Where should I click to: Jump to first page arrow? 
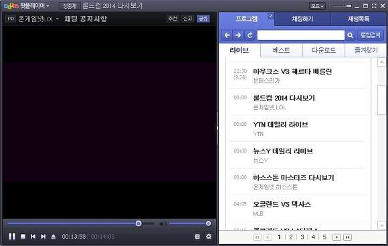(x=257, y=237)
